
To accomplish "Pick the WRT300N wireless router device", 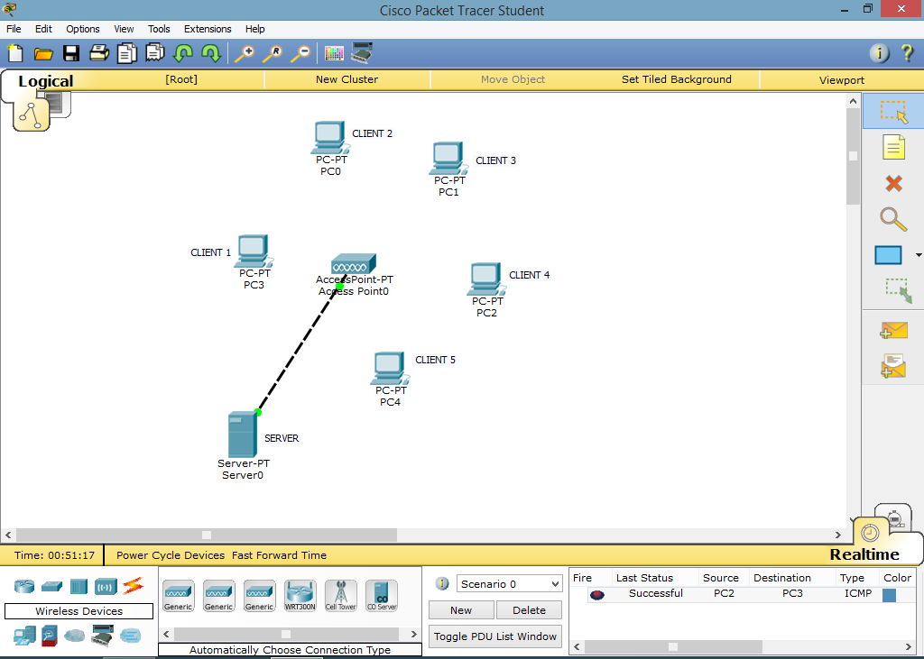I will tap(300, 595).
